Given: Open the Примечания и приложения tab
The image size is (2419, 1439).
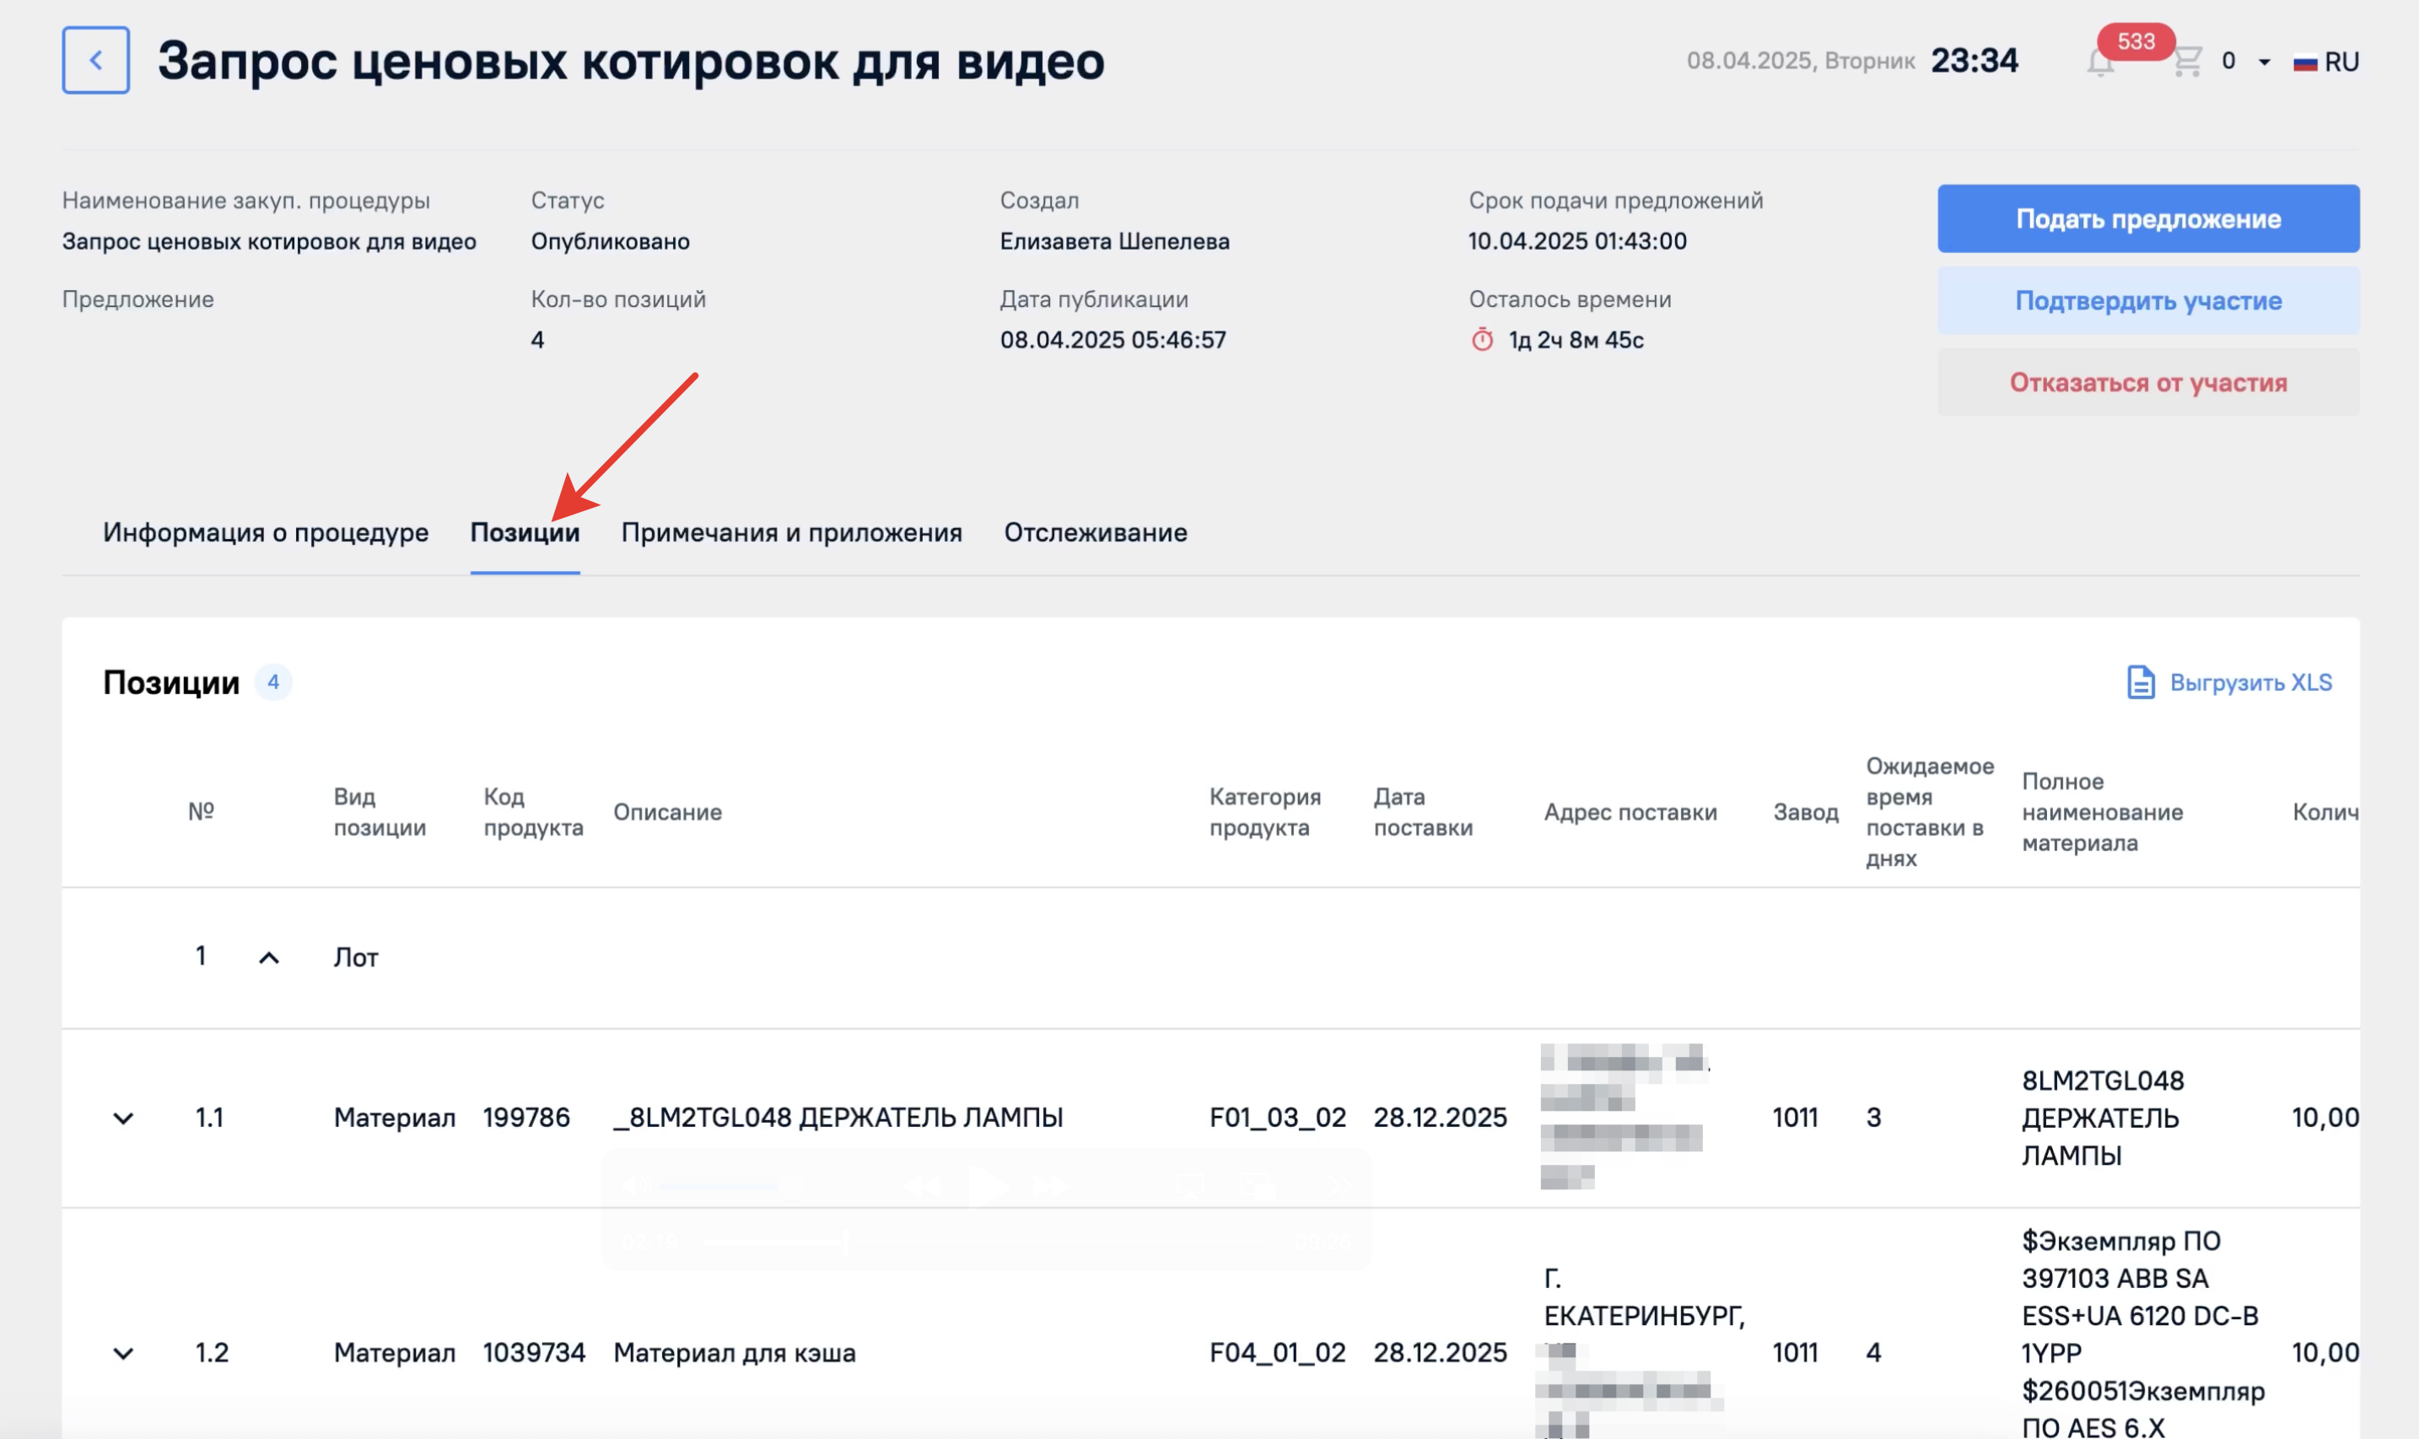Looking at the screenshot, I should (791, 532).
